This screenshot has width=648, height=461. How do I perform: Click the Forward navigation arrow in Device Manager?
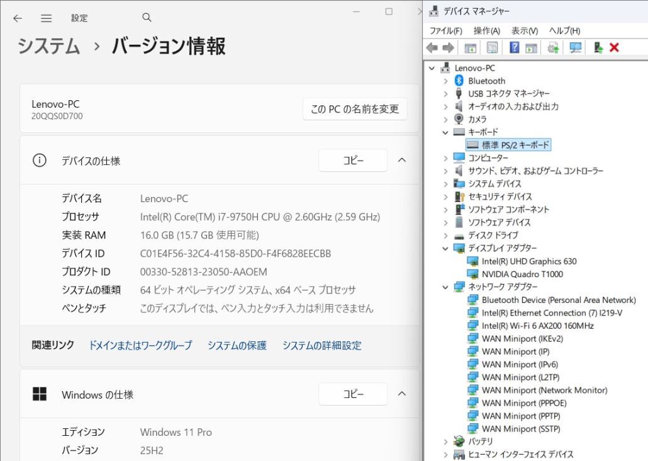(x=447, y=47)
